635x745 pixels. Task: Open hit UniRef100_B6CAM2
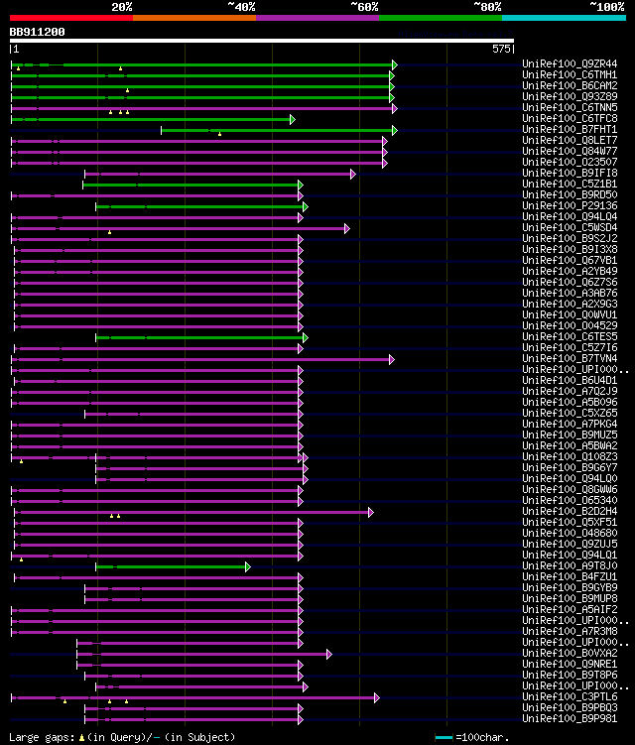tap(570, 85)
